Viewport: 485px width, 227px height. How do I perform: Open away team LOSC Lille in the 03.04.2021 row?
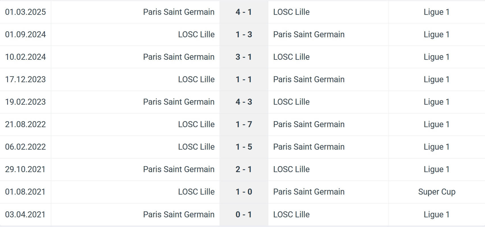pyautogui.click(x=291, y=214)
